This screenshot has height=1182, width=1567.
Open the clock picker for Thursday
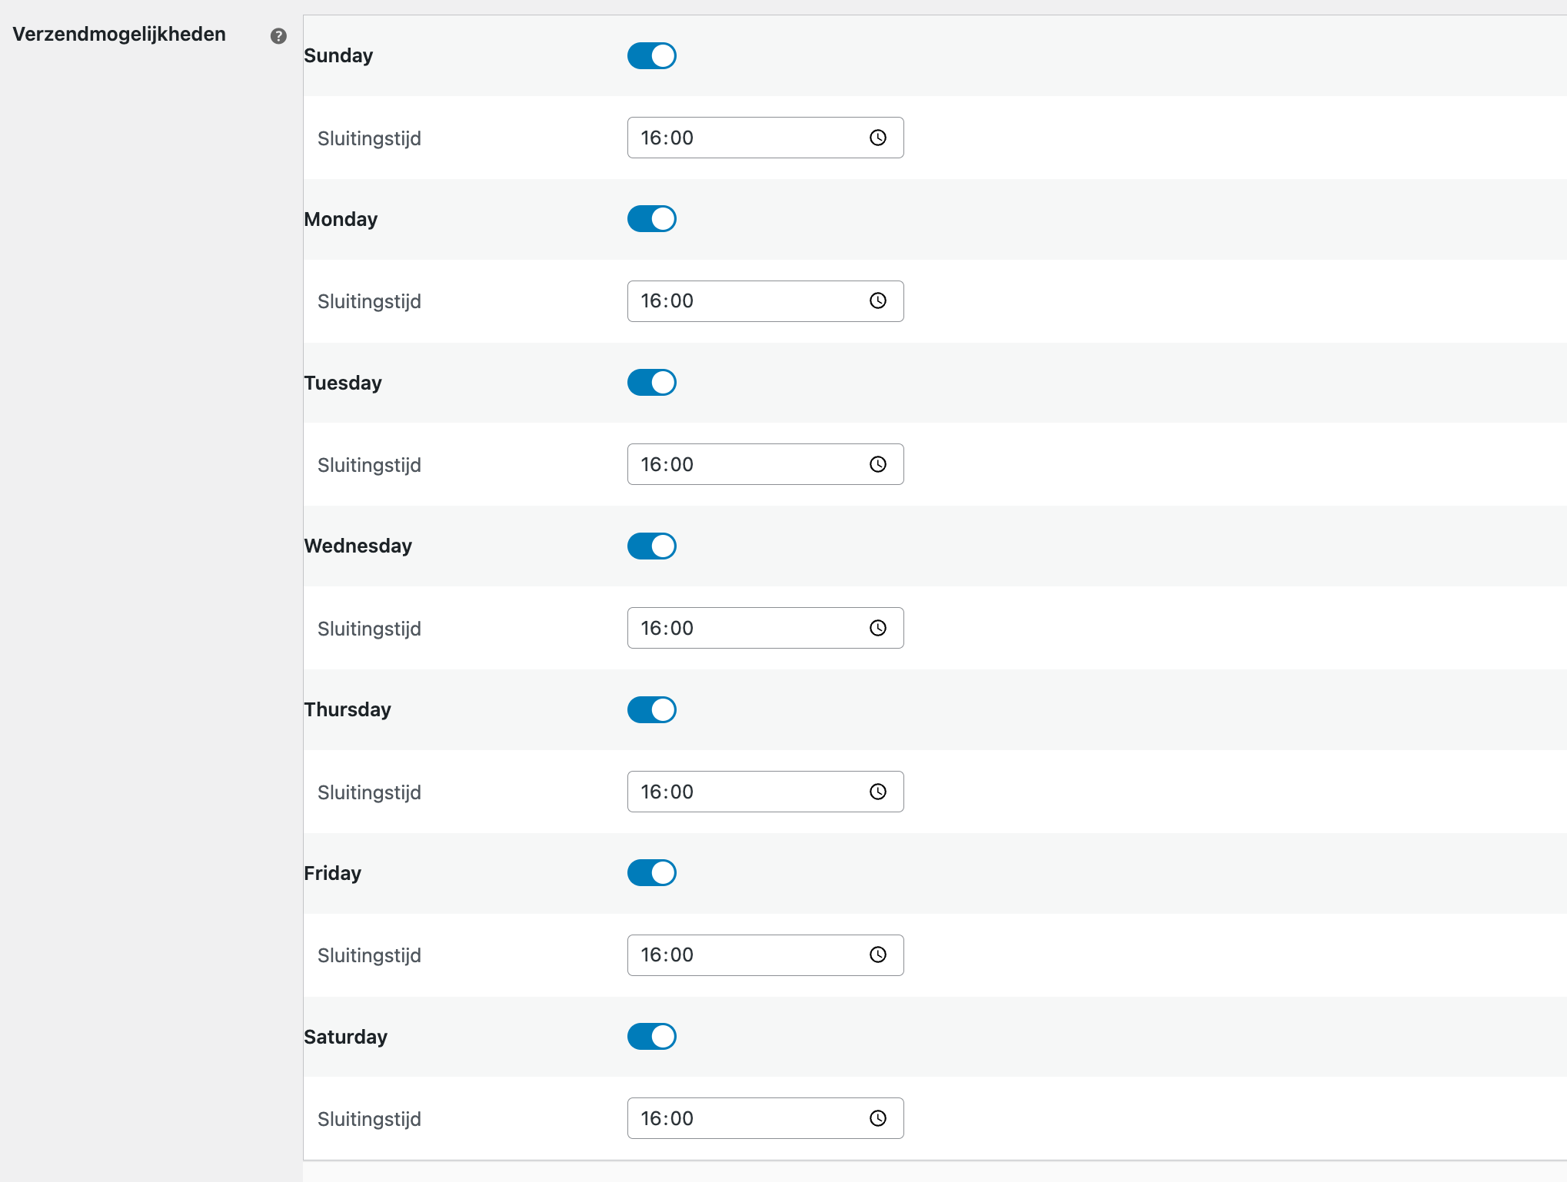877,792
